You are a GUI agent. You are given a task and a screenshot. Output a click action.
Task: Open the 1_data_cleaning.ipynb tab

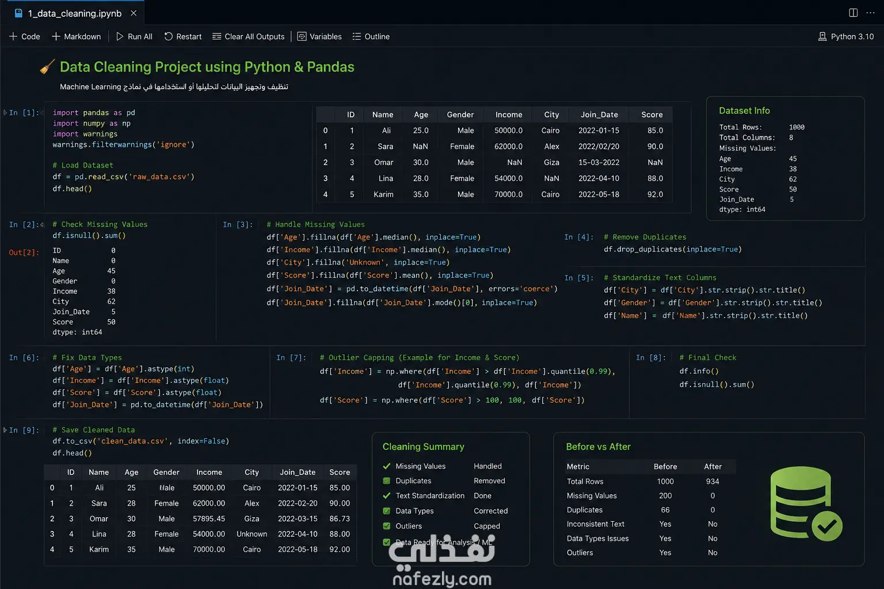click(75, 13)
